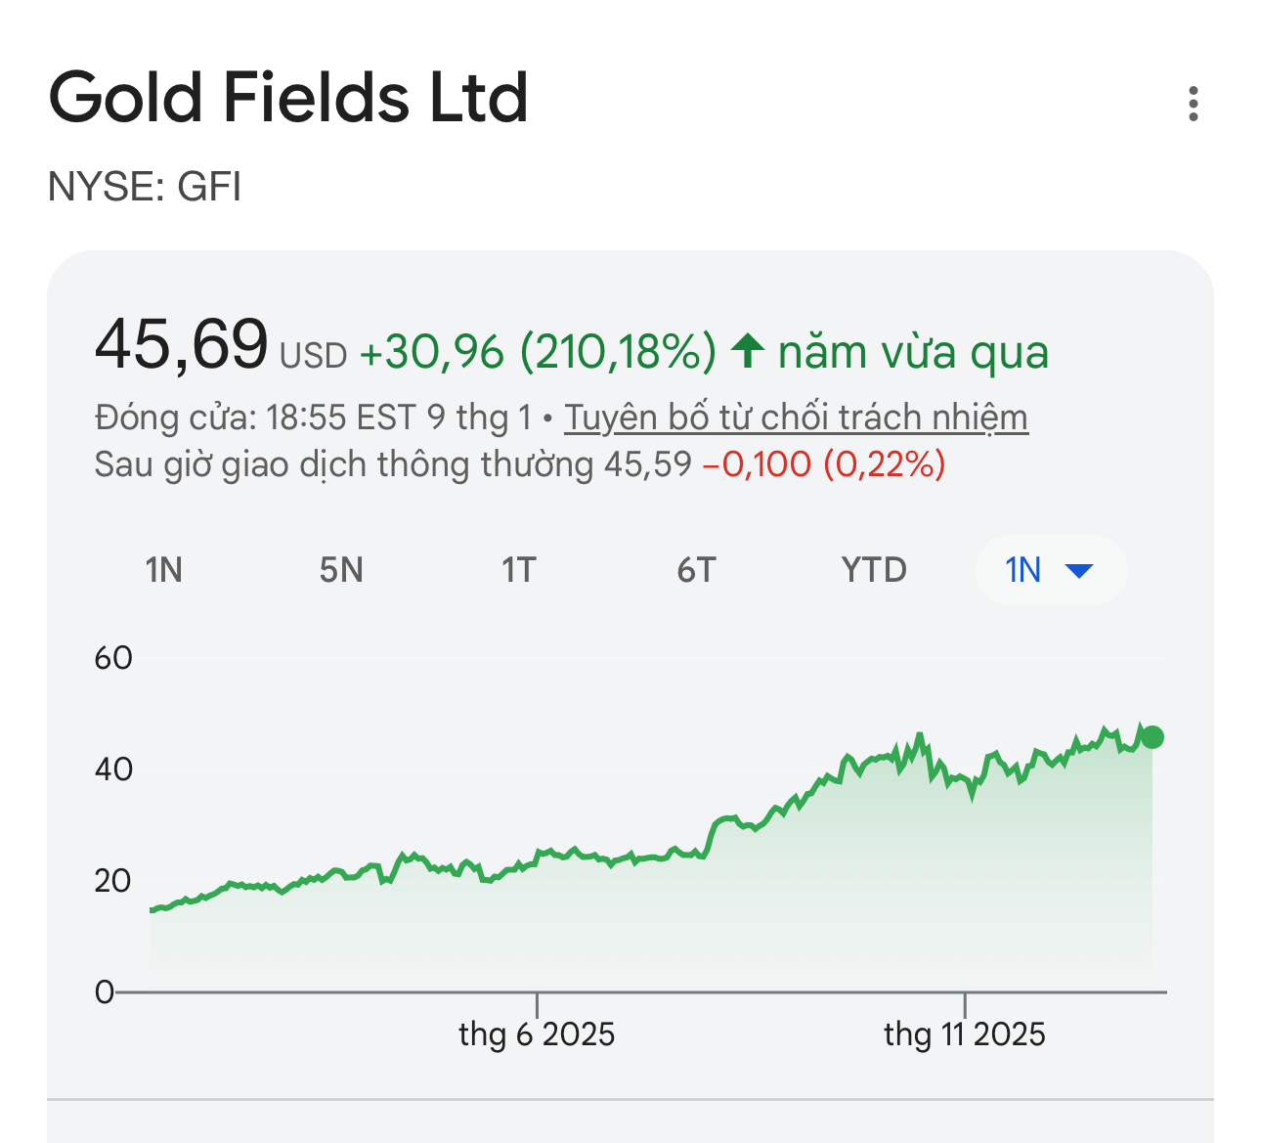Open the Tuyên bố từ chối trách nhiệm link
The width and height of the screenshot is (1261, 1143).
point(796,418)
